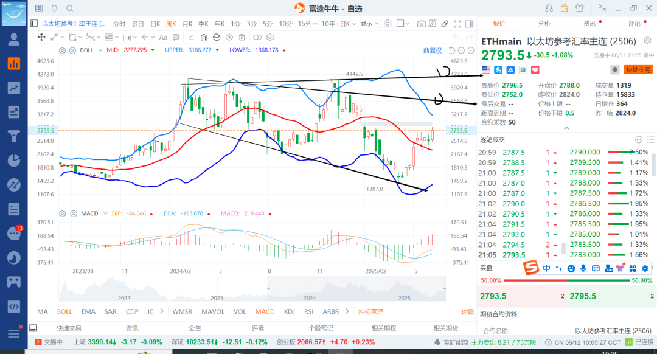Expand the 15分 timeframe dropdown
This screenshot has width=657, height=354.
pyautogui.click(x=308, y=24)
